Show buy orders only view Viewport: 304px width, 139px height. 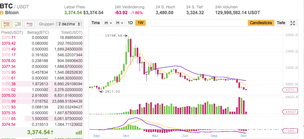click(x=18, y=24)
